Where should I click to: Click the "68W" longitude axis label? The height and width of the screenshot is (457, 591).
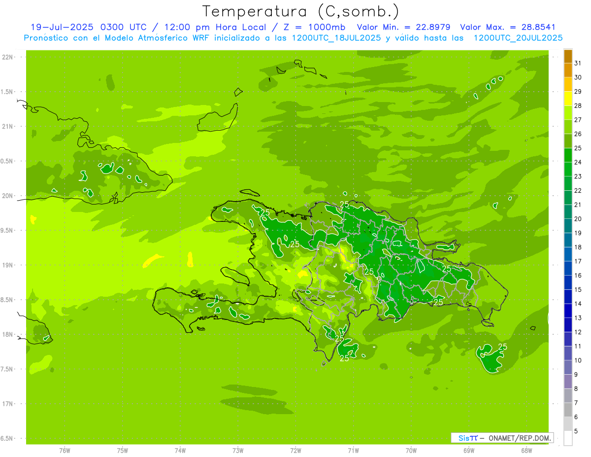(x=526, y=451)
